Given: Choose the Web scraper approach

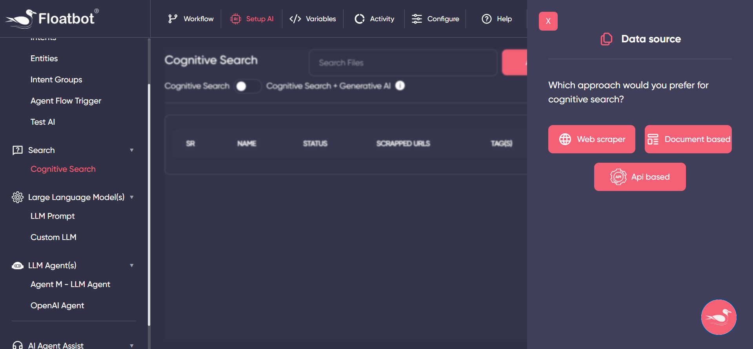Looking at the screenshot, I should coord(592,139).
